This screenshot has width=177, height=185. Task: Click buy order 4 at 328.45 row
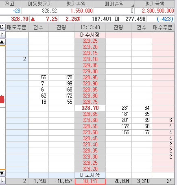pyautogui.click(x=163, y=139)
